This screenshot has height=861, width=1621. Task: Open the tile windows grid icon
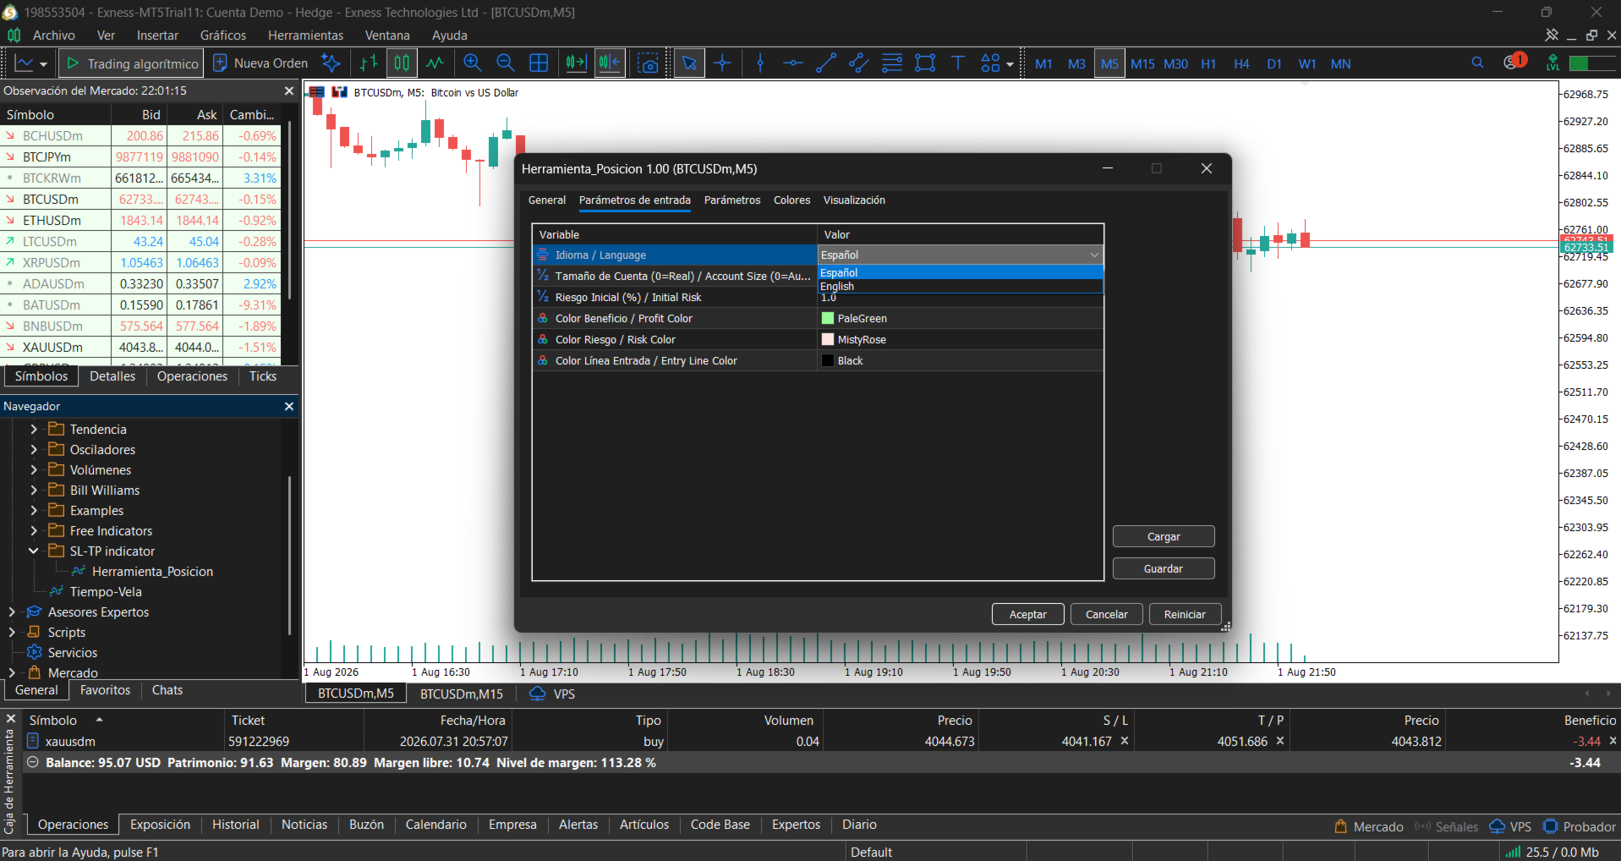pos(539,63)
